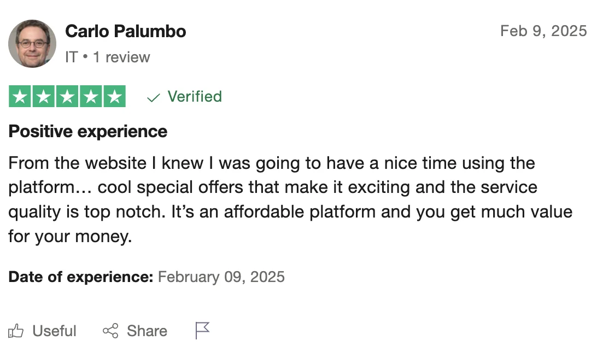Click the share network icon
The width and height of the screenshot is (597, 364).
coord(110,331)
